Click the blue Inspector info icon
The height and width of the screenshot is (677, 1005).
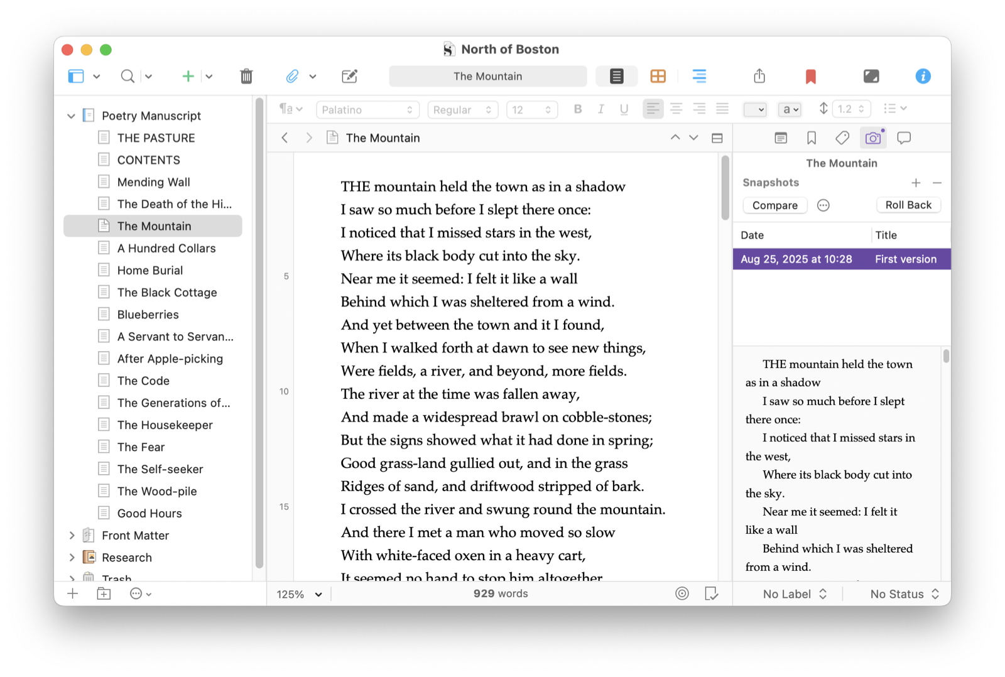coord(923,76)
